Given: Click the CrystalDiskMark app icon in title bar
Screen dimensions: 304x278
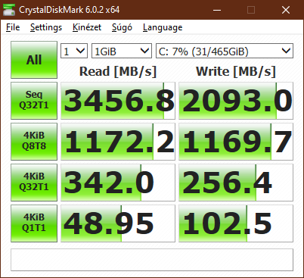Looking at the screenshot, I should coord(9,10).
